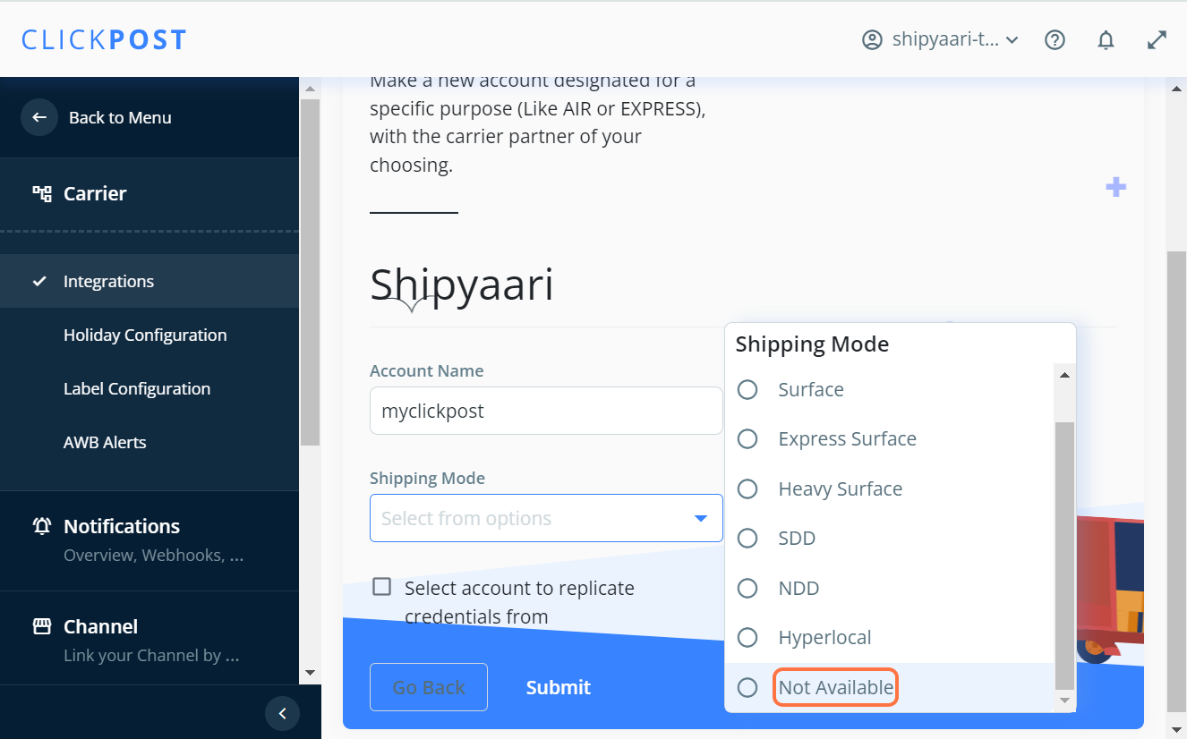The height and width of the screenshot is (739, 1187).
Task: Check Select account to replicate credentials from
Action: (382, 587)
